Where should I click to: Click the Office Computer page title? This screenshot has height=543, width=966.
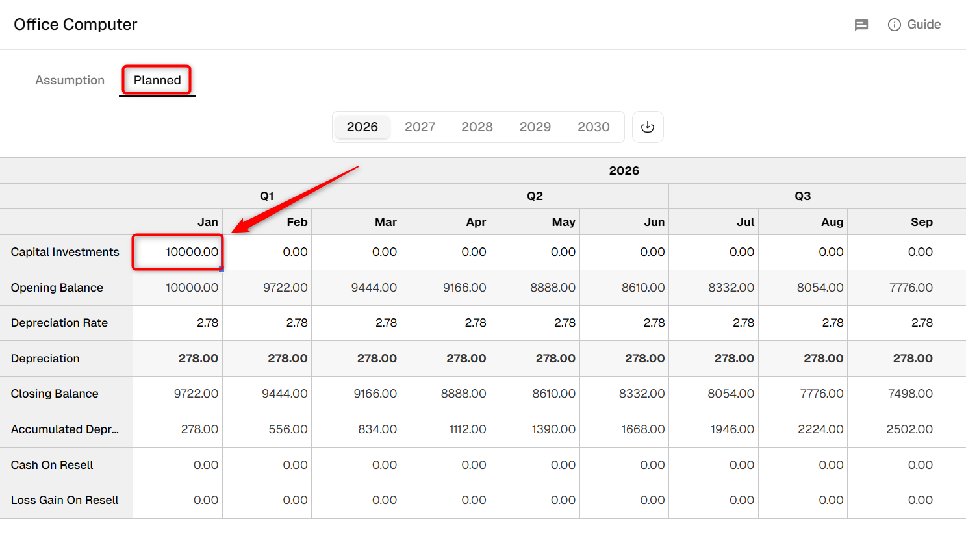75,25
